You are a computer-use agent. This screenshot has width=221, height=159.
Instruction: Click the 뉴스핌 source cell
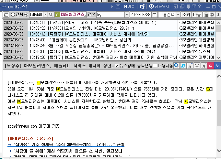click(206, 52)
